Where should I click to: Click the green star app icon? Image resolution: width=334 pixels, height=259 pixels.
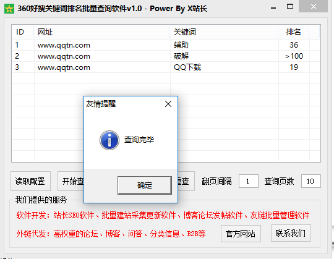click(9, 9)
